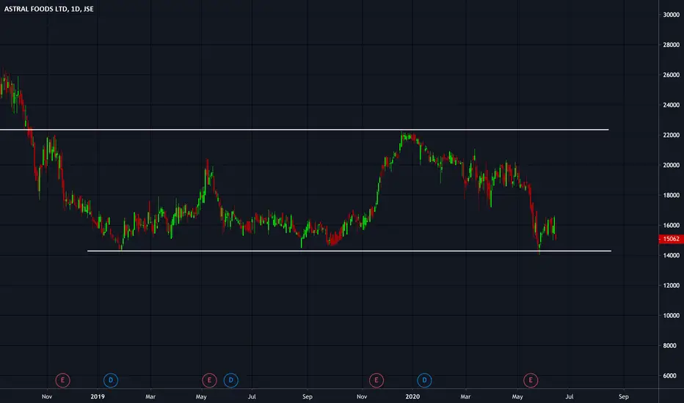Click the 16000 price axis label
Screen dimensions: 684x403
(671, 225)
